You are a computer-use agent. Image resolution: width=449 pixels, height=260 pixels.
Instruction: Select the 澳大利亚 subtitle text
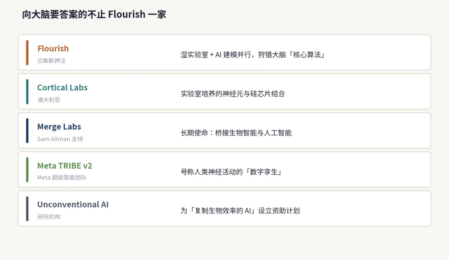(x=49, y=100)
